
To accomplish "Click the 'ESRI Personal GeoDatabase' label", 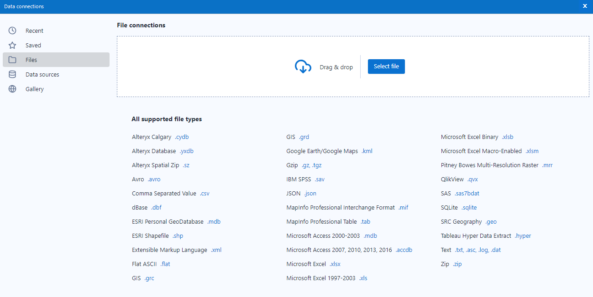I will pyautogui.click(x=168, y=221).
